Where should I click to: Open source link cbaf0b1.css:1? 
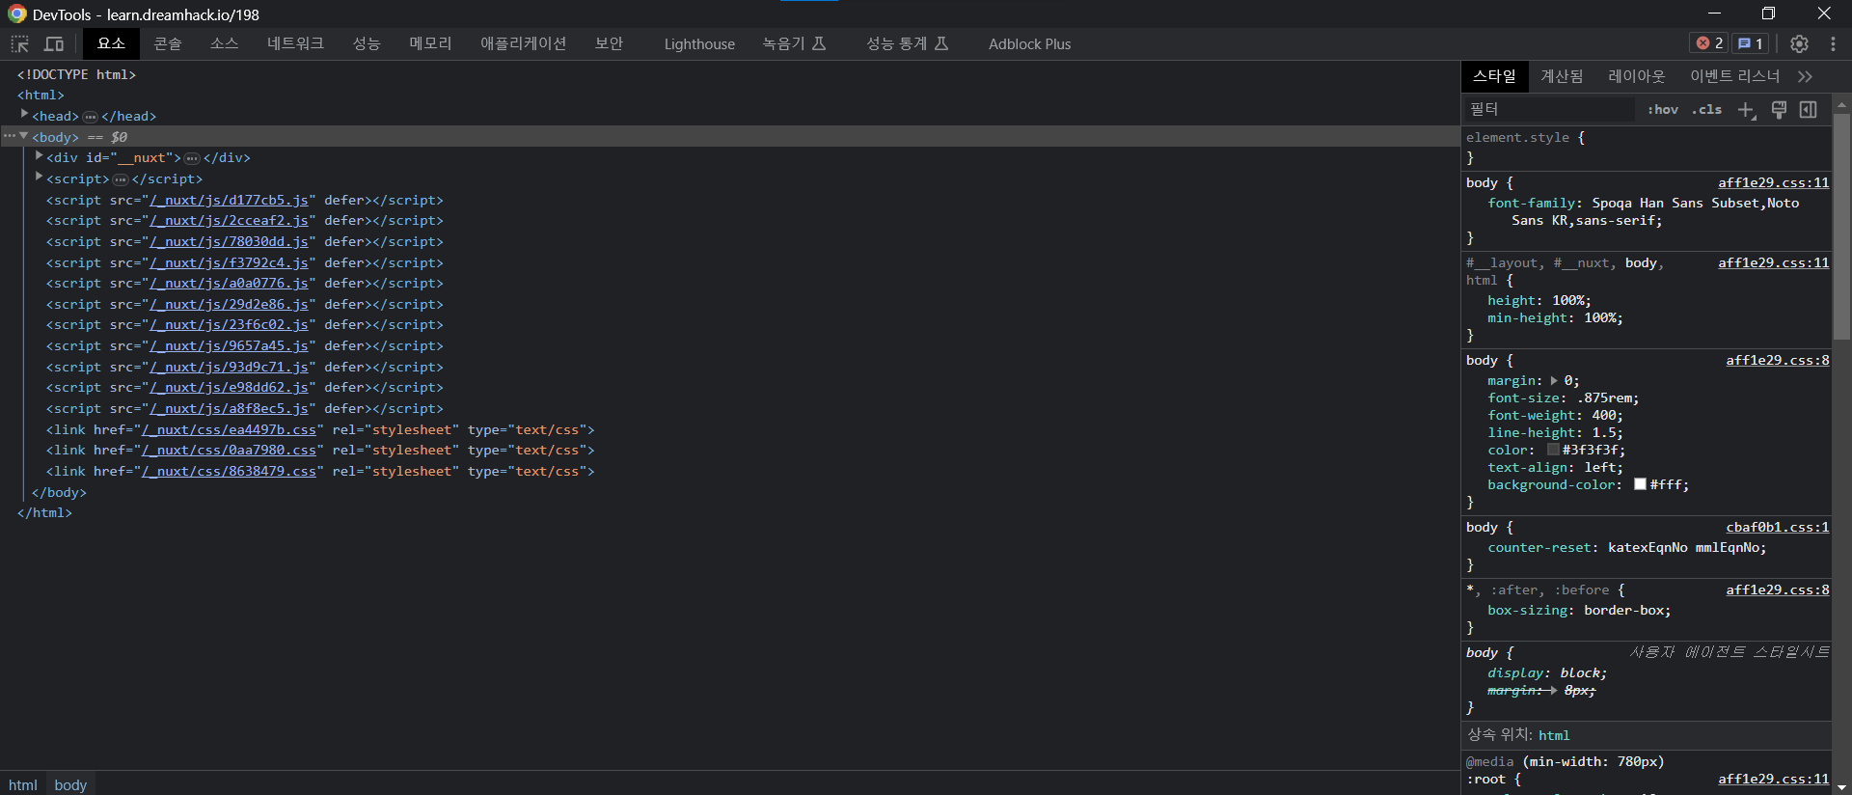[x=1778, y=528]
